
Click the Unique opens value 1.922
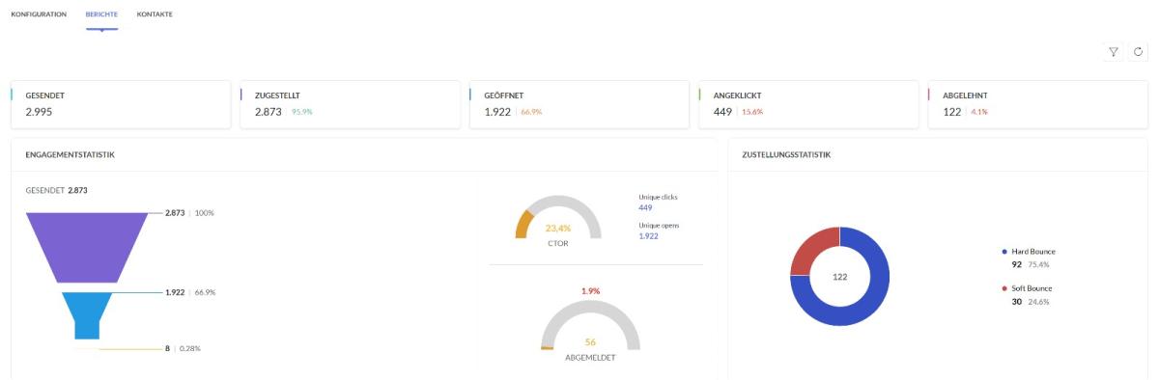[648, 236]
